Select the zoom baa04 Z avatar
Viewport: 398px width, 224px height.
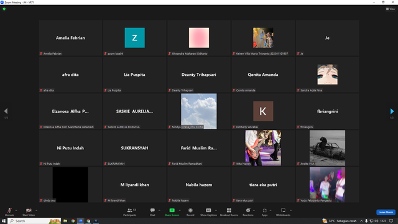click(x=135, y=38)
